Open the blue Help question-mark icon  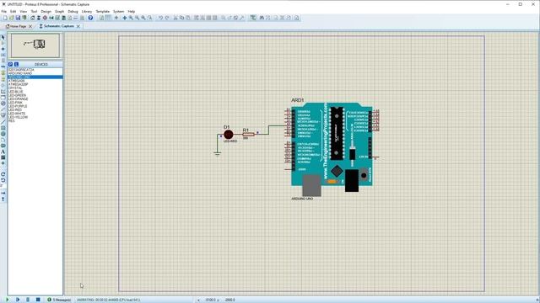pyautogui.click(x=90, y=18)
